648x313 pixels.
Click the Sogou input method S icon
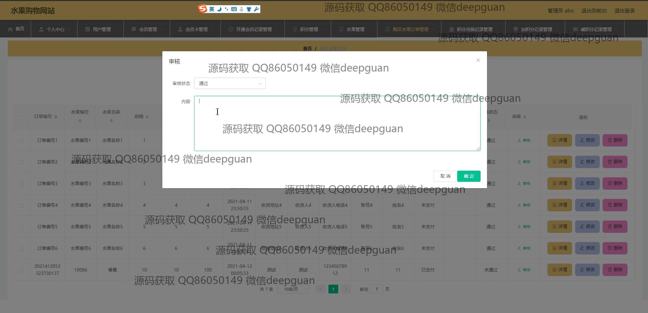tap(203, 9)
